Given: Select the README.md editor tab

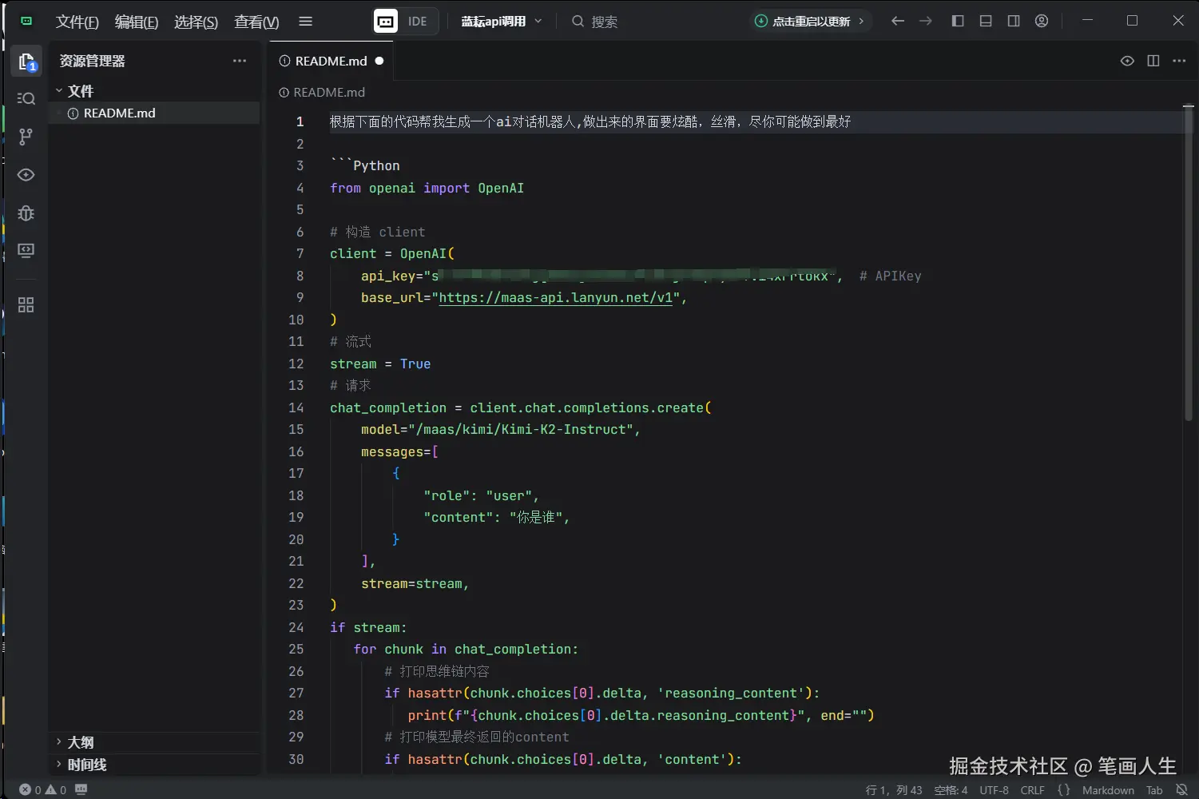Looking at the screenshot, I should (x=331, y=61).
